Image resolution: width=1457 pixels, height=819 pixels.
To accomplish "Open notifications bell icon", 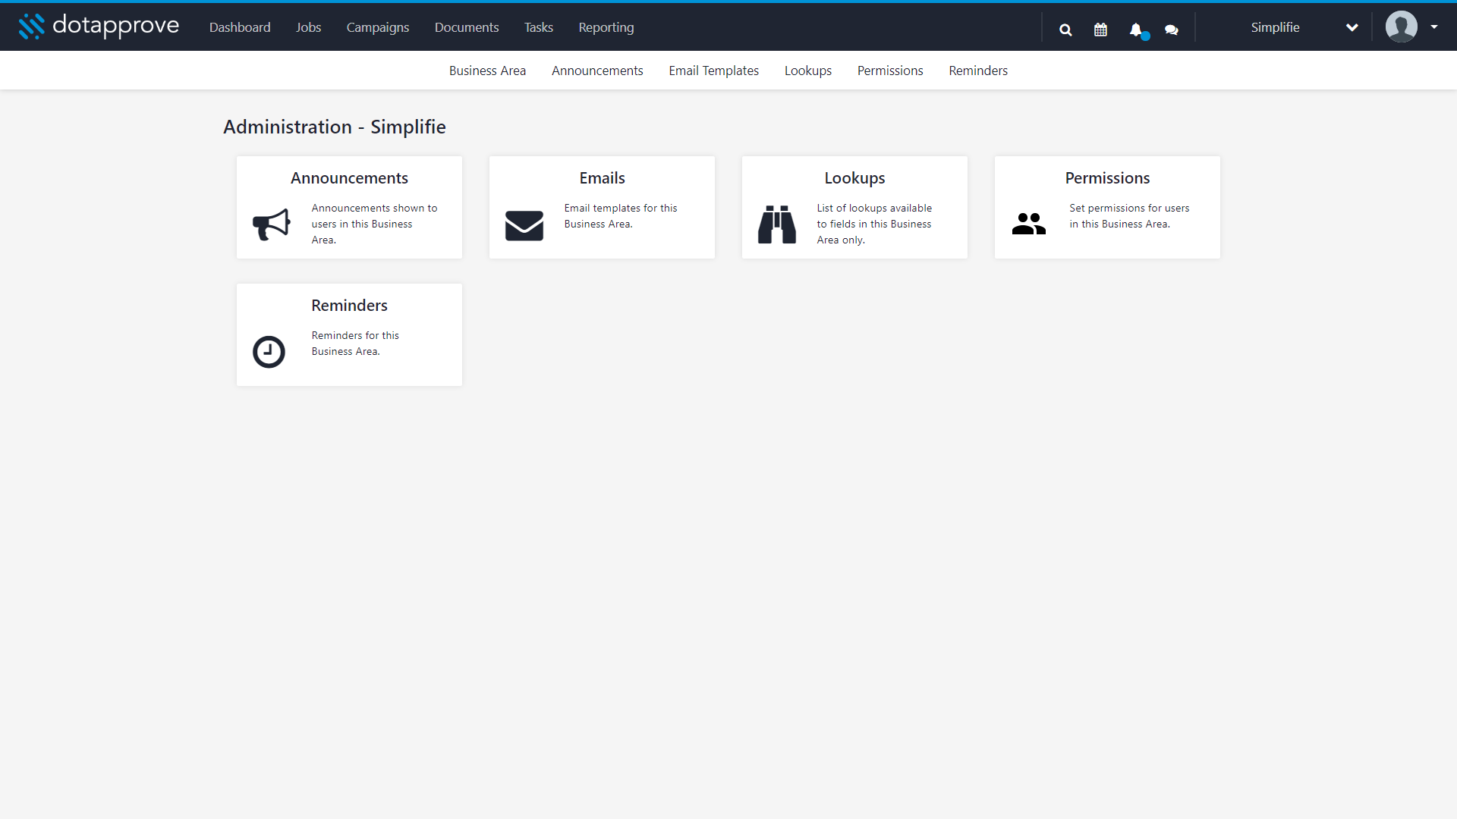I will click(x=1136, y=30).
